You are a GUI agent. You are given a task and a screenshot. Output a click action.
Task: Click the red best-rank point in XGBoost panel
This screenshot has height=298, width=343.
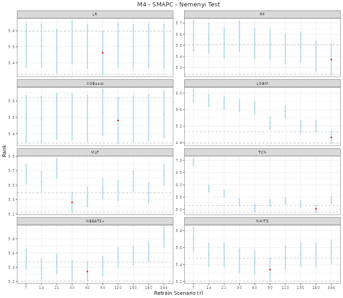click(118, 121)
